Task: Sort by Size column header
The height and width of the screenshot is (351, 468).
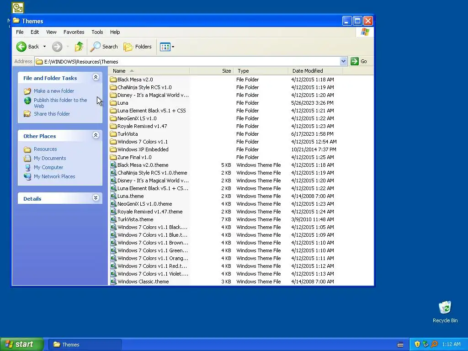Action: [211, 71]
